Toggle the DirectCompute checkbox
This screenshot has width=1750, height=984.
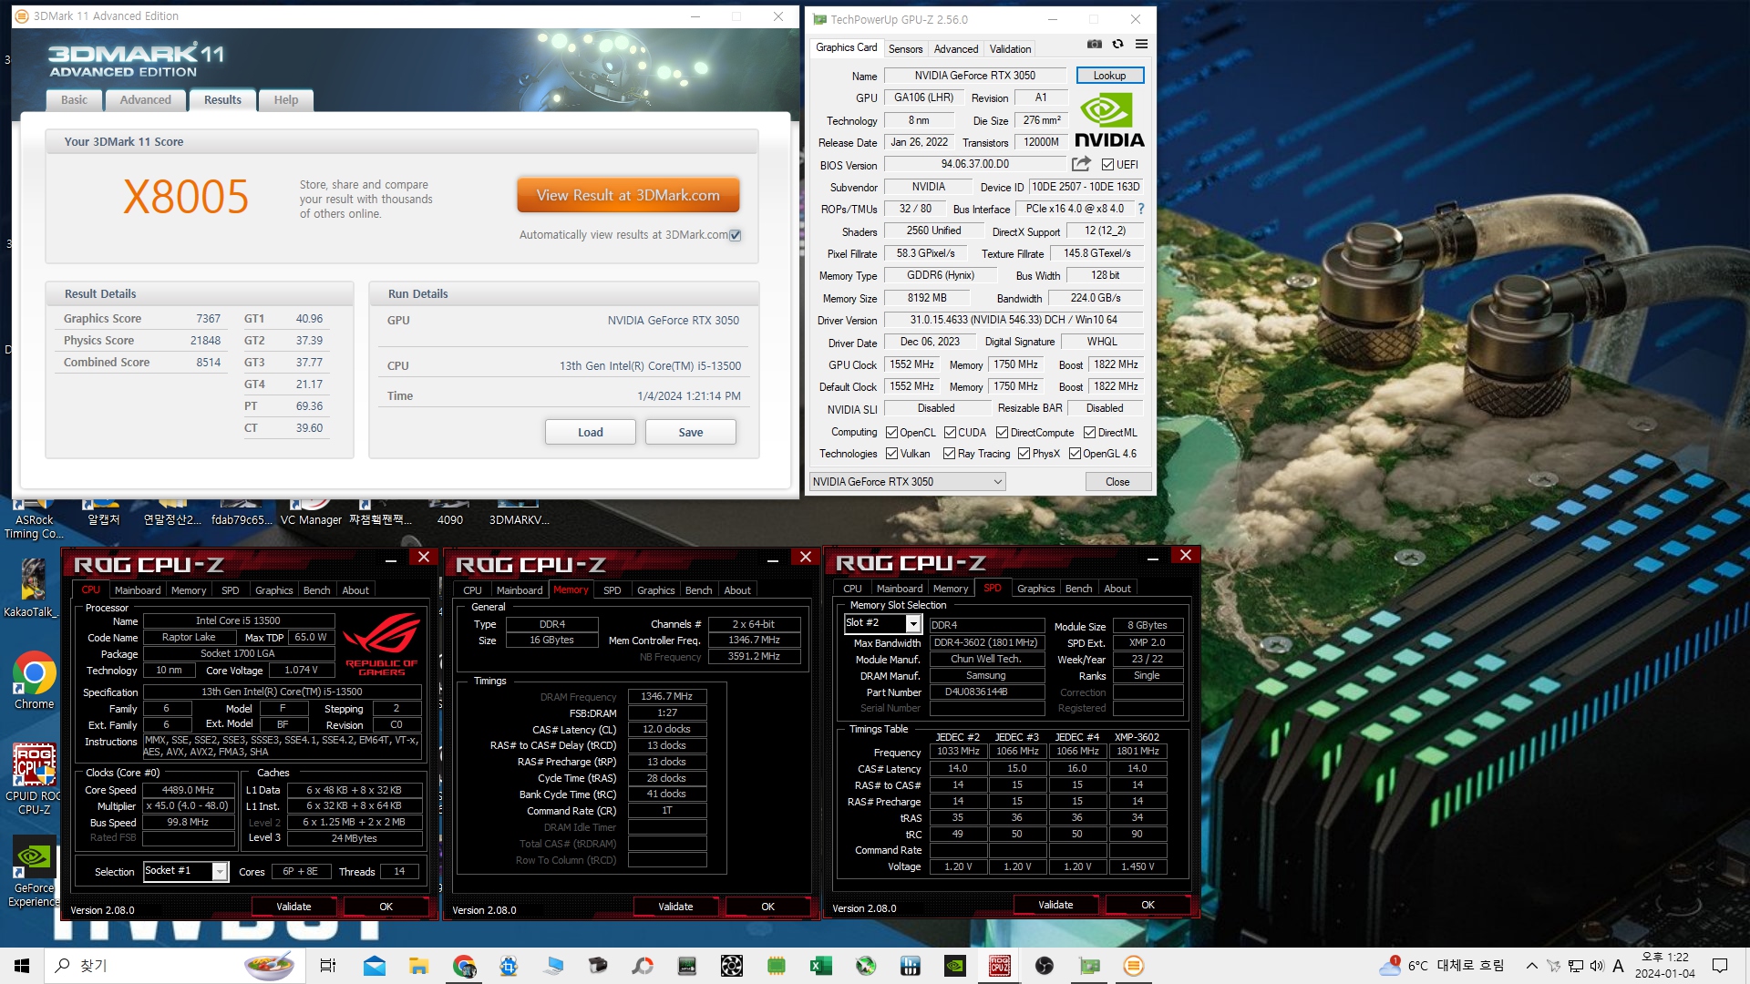click(x=1002, y=433)
